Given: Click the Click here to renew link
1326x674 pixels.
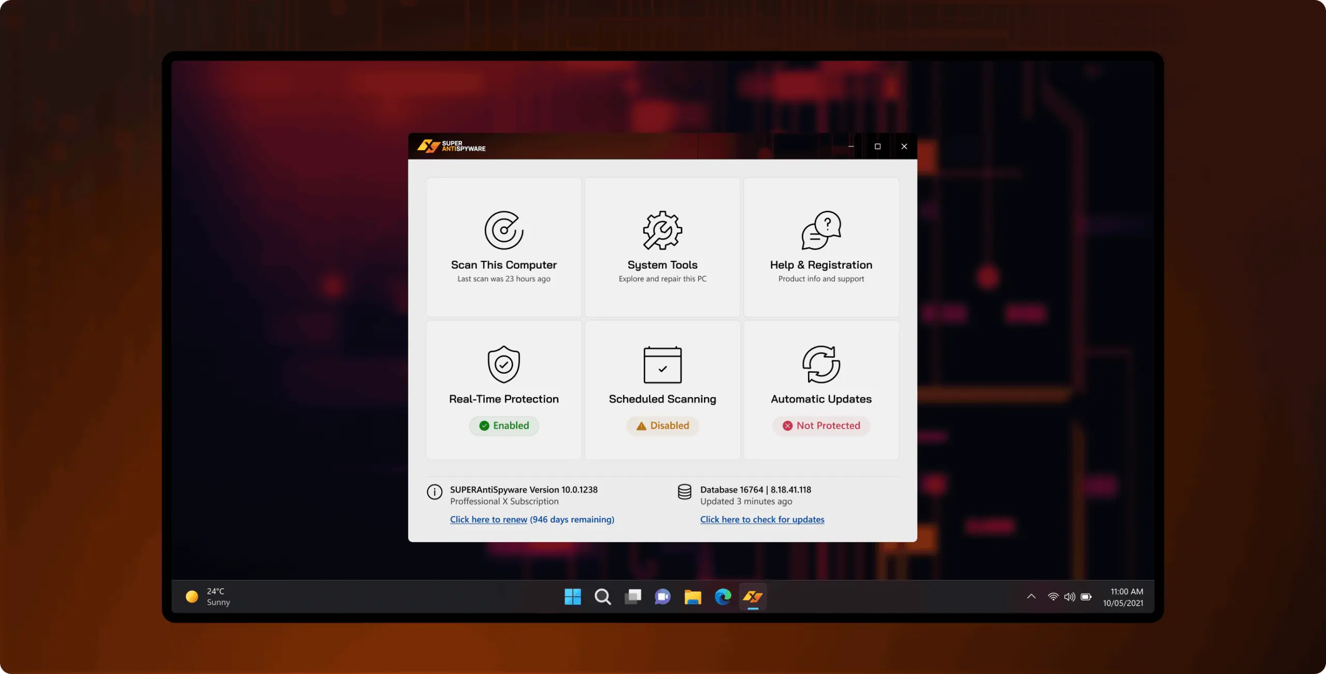Looking at the screenshot, I should pyautogui.click(x=488, y=519).
